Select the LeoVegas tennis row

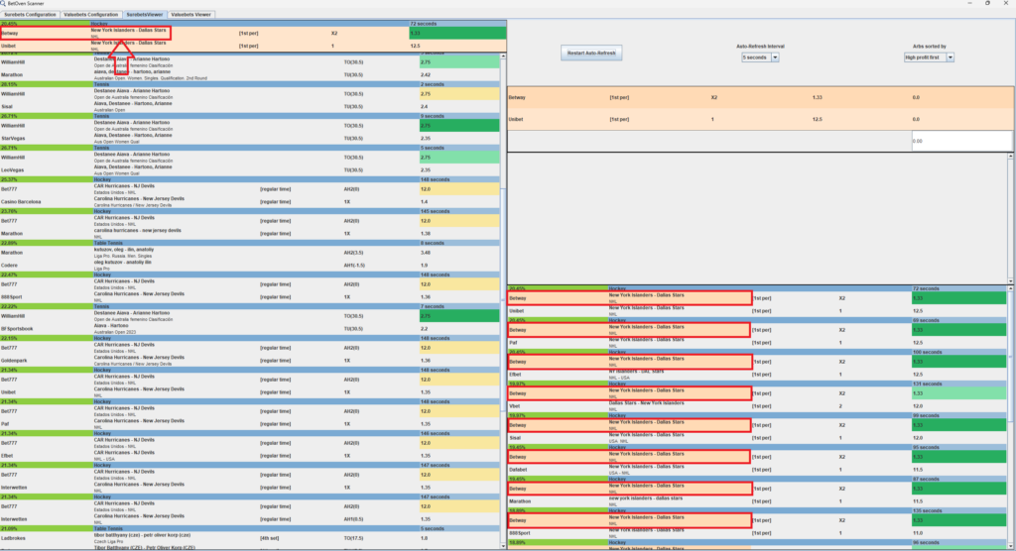pos(250,170)
